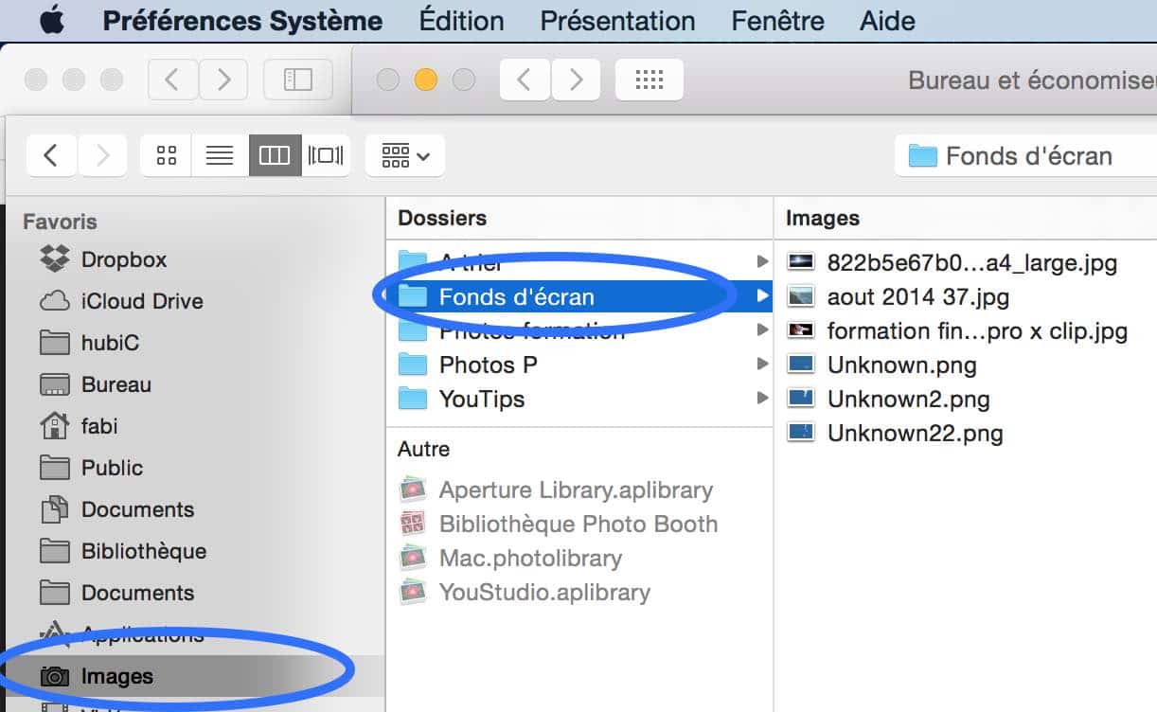Select the 822b5e67b0…a4_large.jpg image

pos(971,262)
